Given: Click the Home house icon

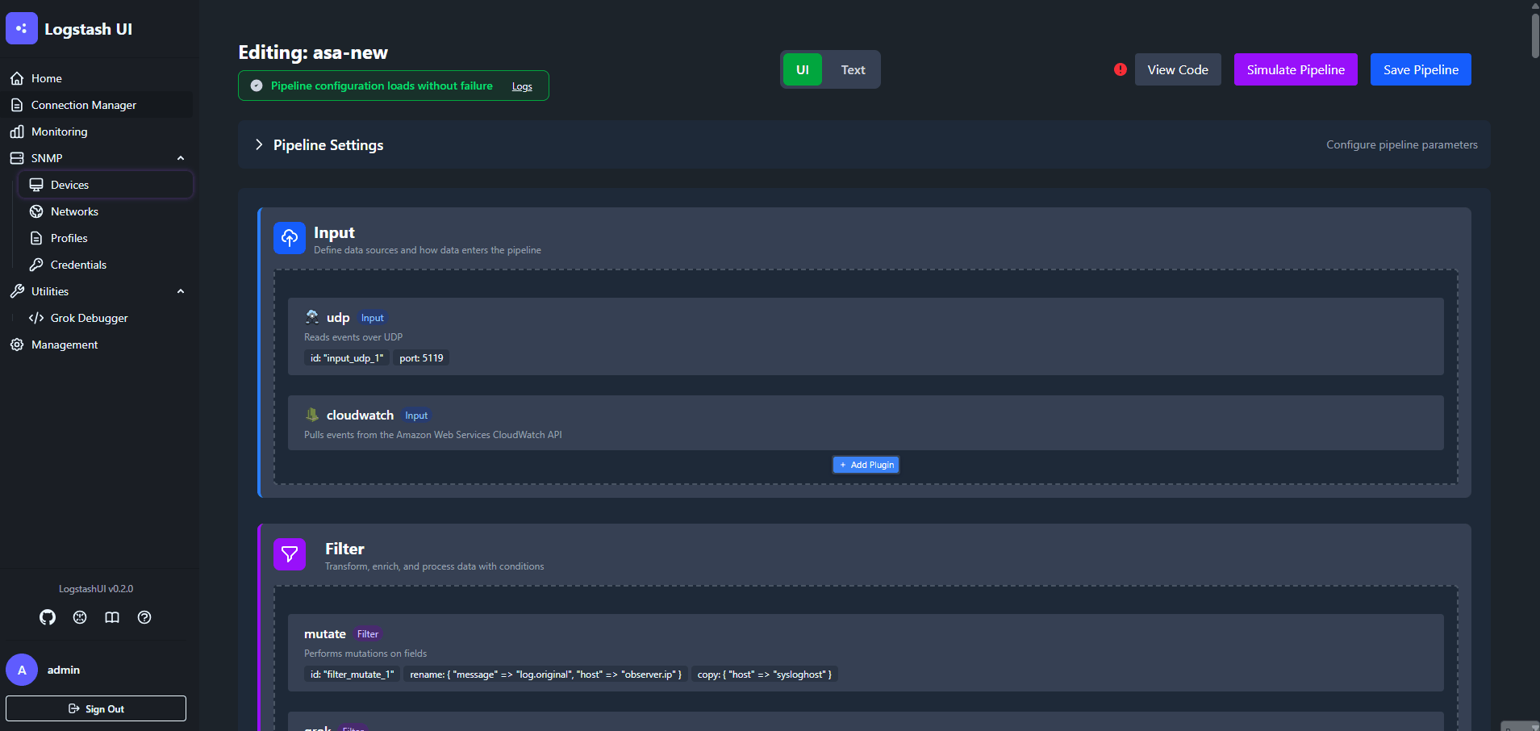Looking at the screenshot, I should 17,78.
